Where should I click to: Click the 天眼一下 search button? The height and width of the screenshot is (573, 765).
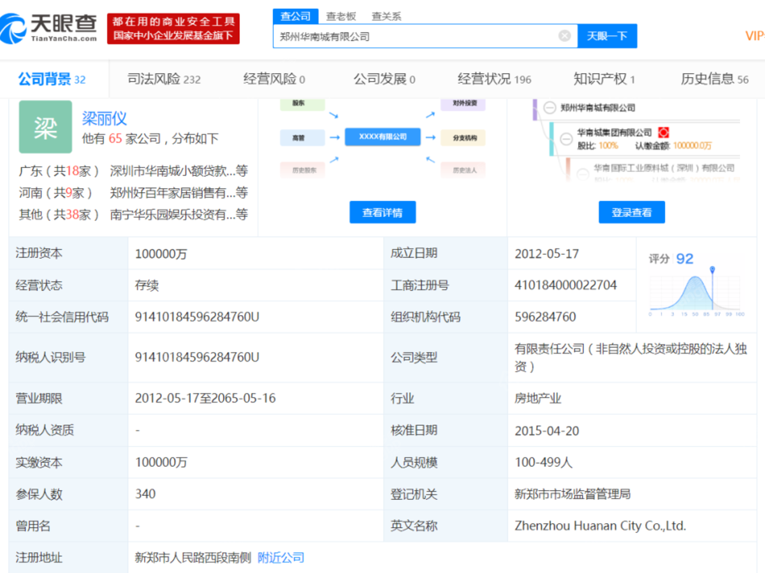pyautogui.click(x=607, y=36)
